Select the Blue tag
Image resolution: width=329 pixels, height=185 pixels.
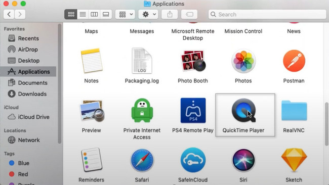tap(28, 163)
